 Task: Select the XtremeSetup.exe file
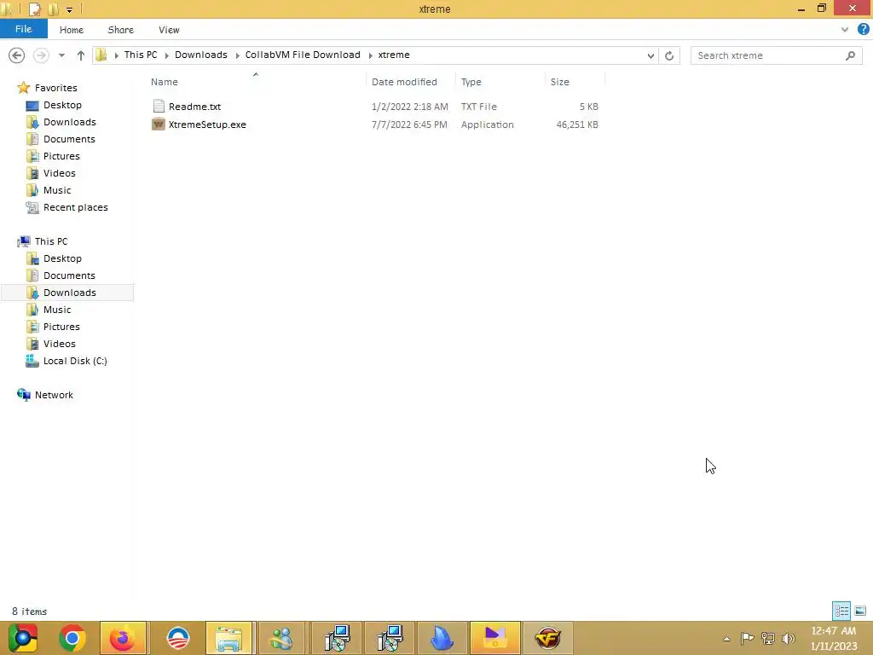pos(207,125)
